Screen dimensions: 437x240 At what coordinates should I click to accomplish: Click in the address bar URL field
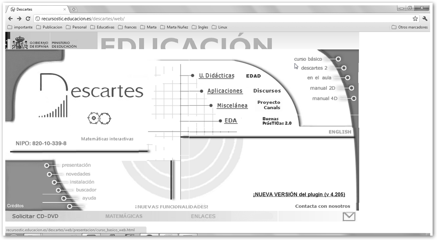pos(219,19)
